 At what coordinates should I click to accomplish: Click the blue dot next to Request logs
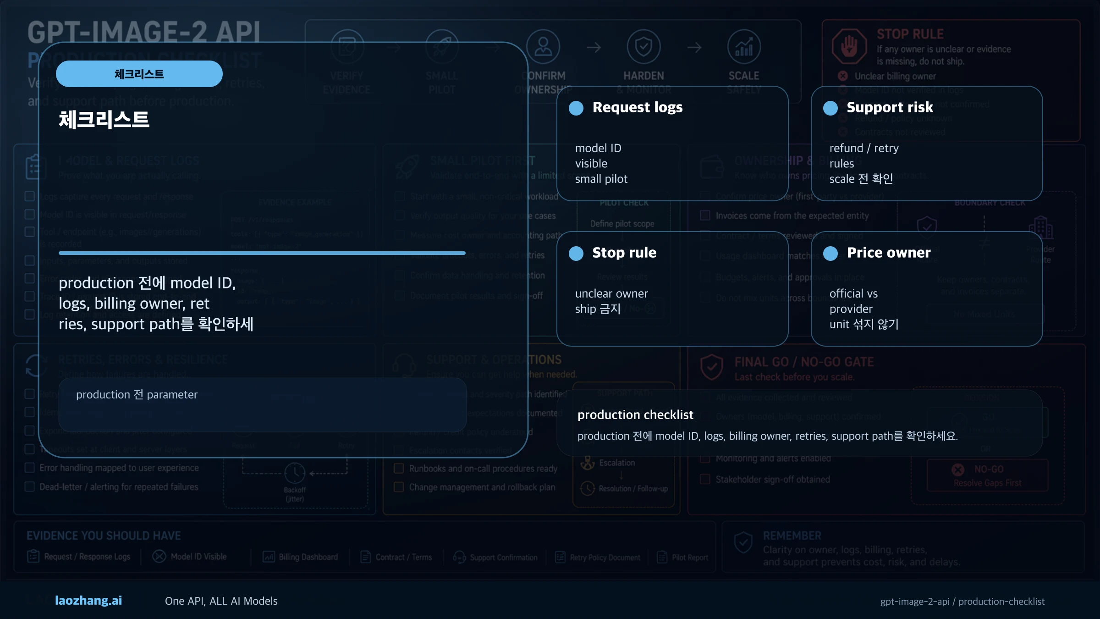pos(576,108)
